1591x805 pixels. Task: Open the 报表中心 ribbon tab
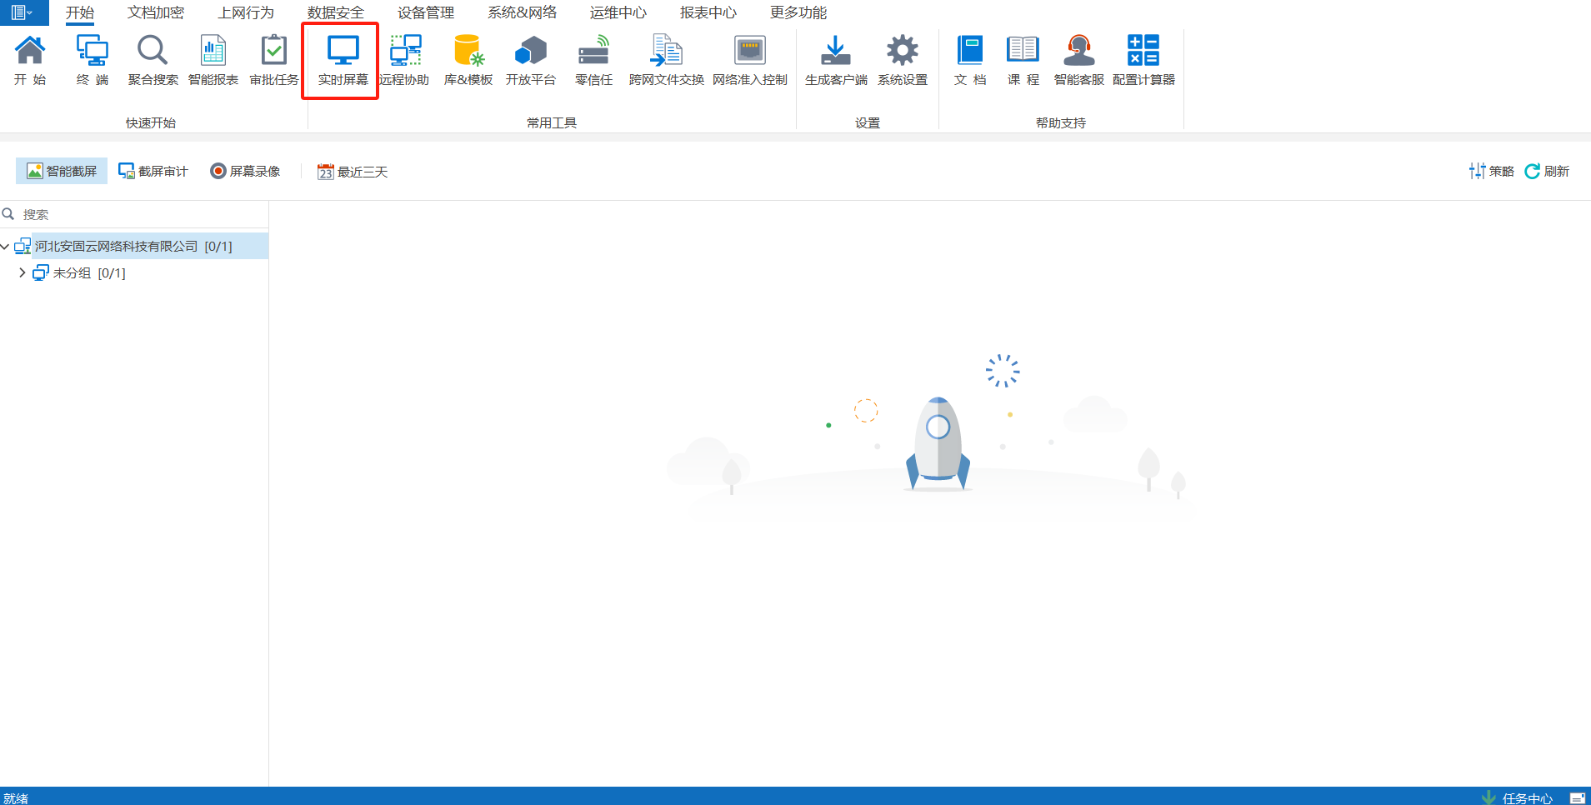tap(708, 12)
